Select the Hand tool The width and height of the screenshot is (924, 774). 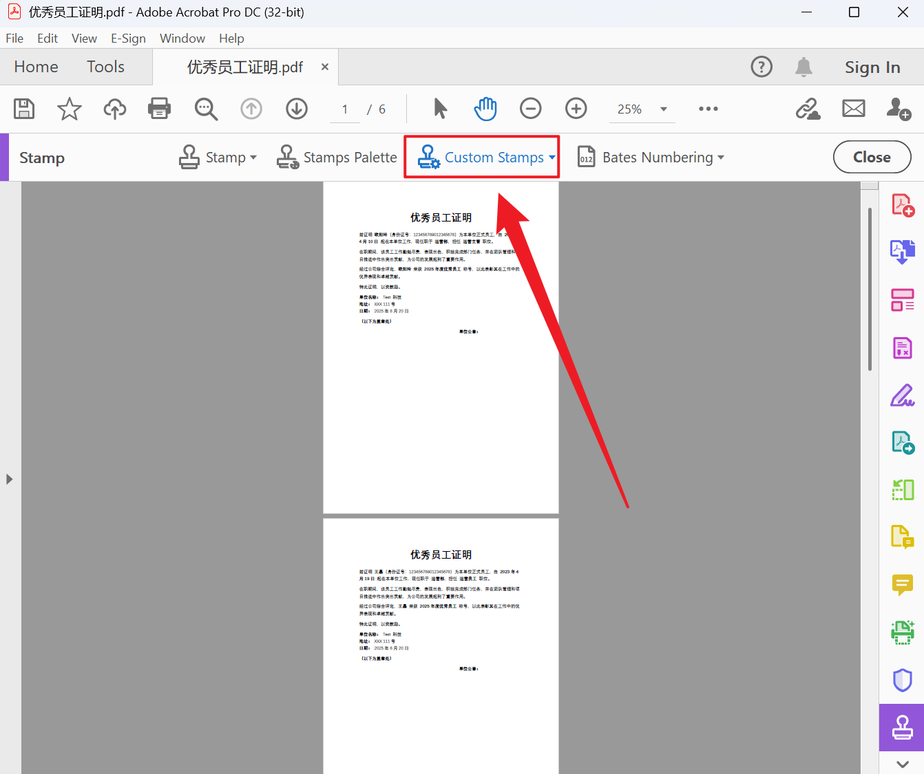(x=485, y=108)
